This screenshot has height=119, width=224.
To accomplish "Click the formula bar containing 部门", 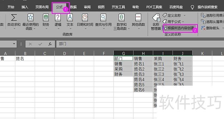I will click(140, 44).
